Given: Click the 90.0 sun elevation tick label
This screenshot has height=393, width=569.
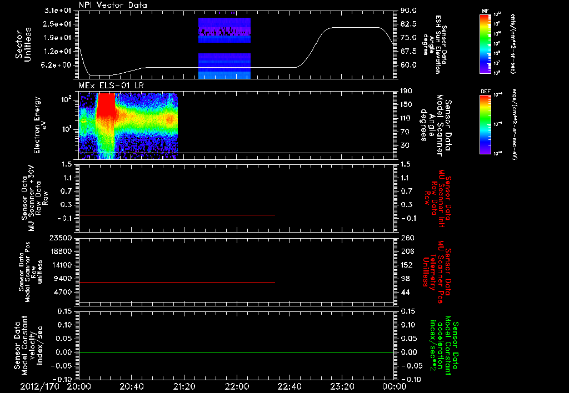Looking at the screenshot, I should point(408,11).
